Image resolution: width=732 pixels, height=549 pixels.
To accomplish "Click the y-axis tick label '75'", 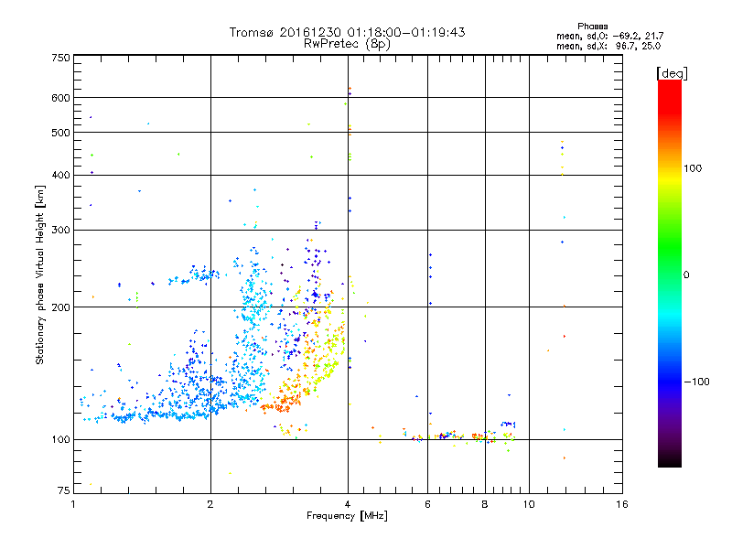I will point(63,490).
